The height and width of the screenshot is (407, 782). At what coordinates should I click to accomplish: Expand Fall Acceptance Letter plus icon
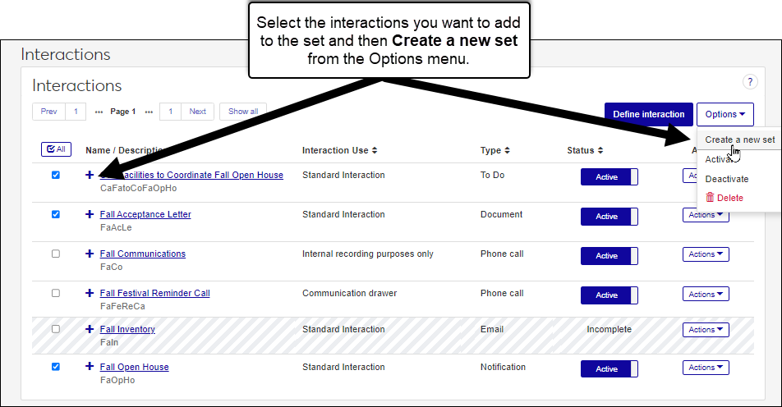(x=90, y=214)
